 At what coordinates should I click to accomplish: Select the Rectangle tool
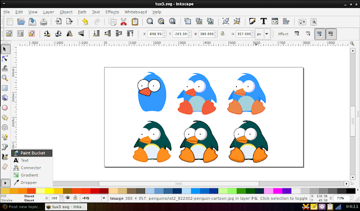(x=5, y=88)
